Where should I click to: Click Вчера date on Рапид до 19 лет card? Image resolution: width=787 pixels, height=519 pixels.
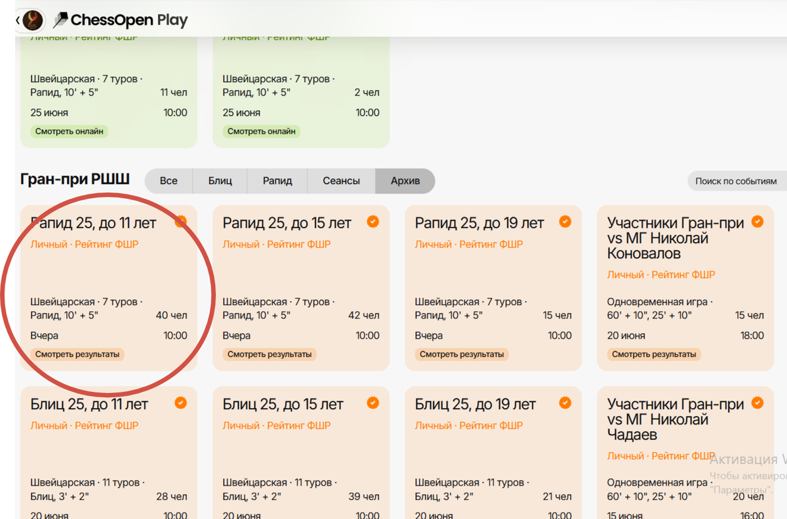pyautogui.click(x=428, y=335)
